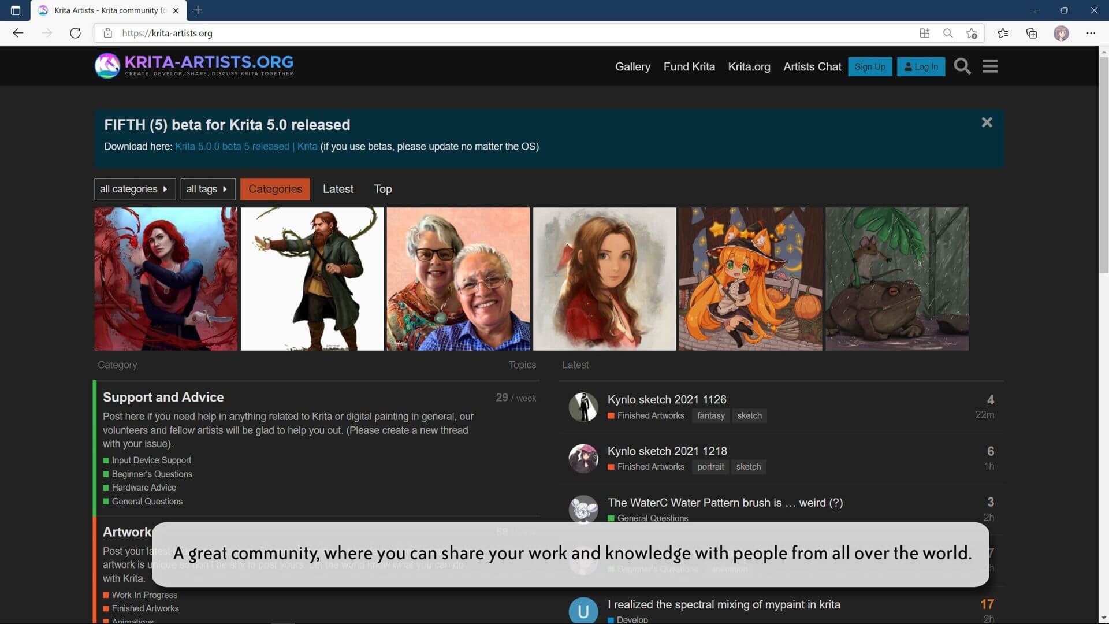Click the Sign Up button
The width and height of the screenshot is (1109, 624).
click(x=870, y=66)
